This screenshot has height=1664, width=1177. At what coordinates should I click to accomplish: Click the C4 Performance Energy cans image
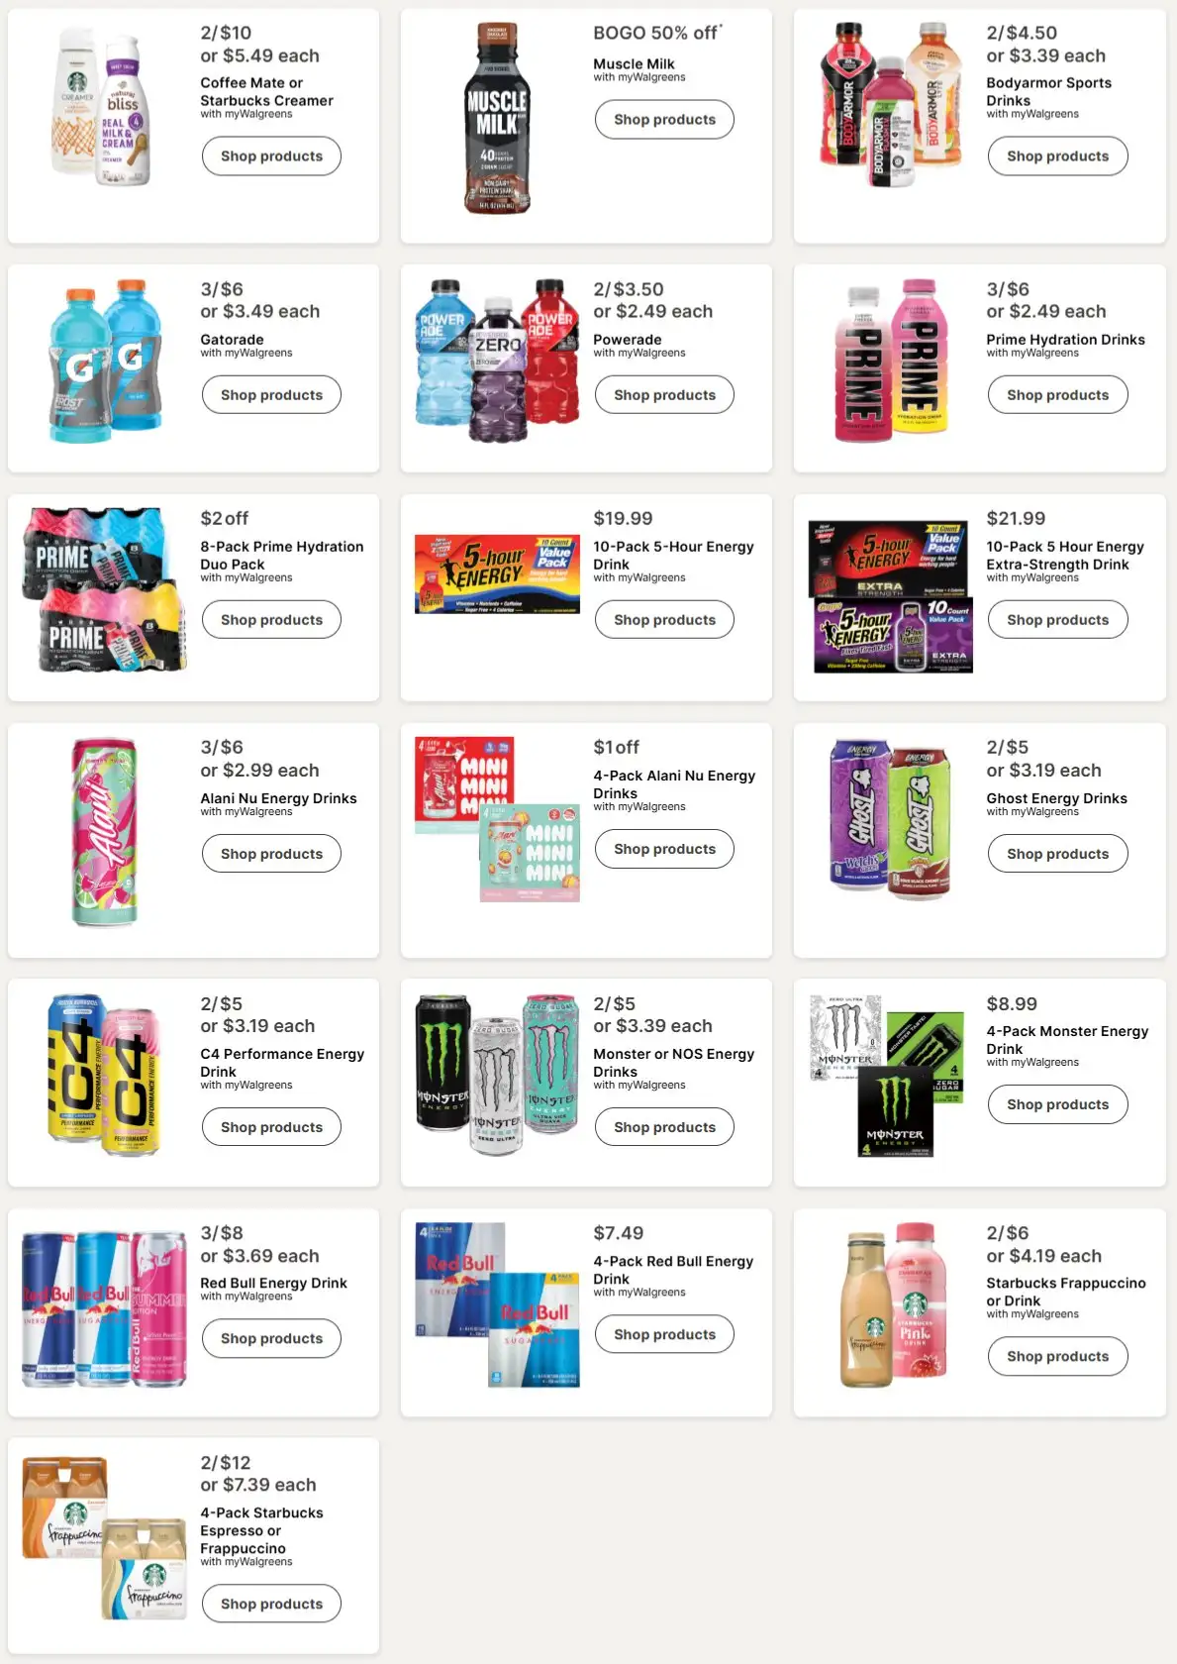click(x=104, y=1075)
